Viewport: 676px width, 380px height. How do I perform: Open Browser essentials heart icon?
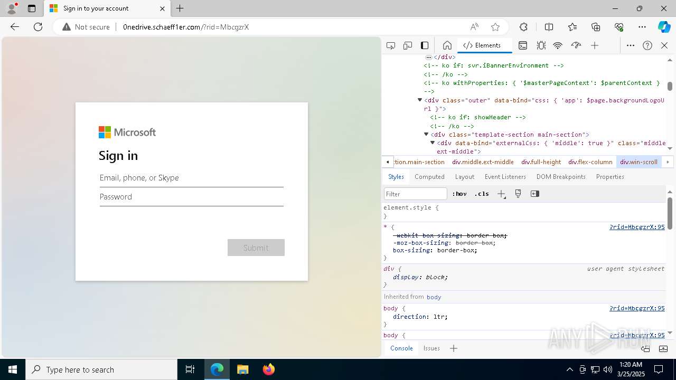pos(619,27)
